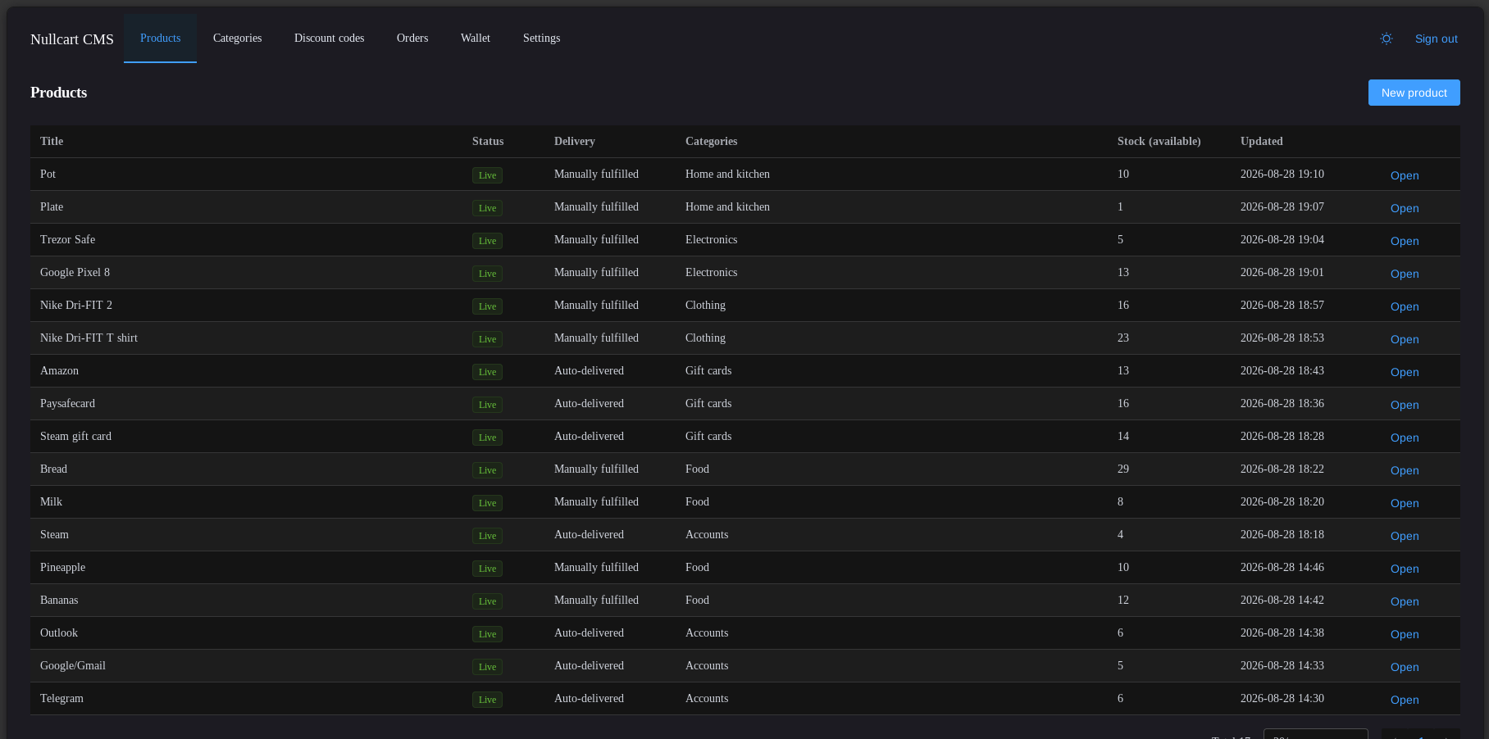
Task: Open the Google/Gmail product
Action: pos(1404,667)
